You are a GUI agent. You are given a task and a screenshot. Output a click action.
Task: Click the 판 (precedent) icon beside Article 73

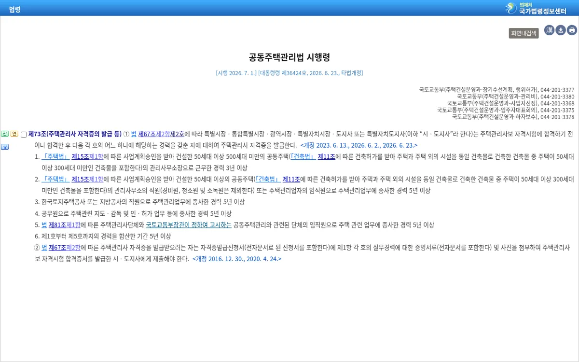click(4, 134)
